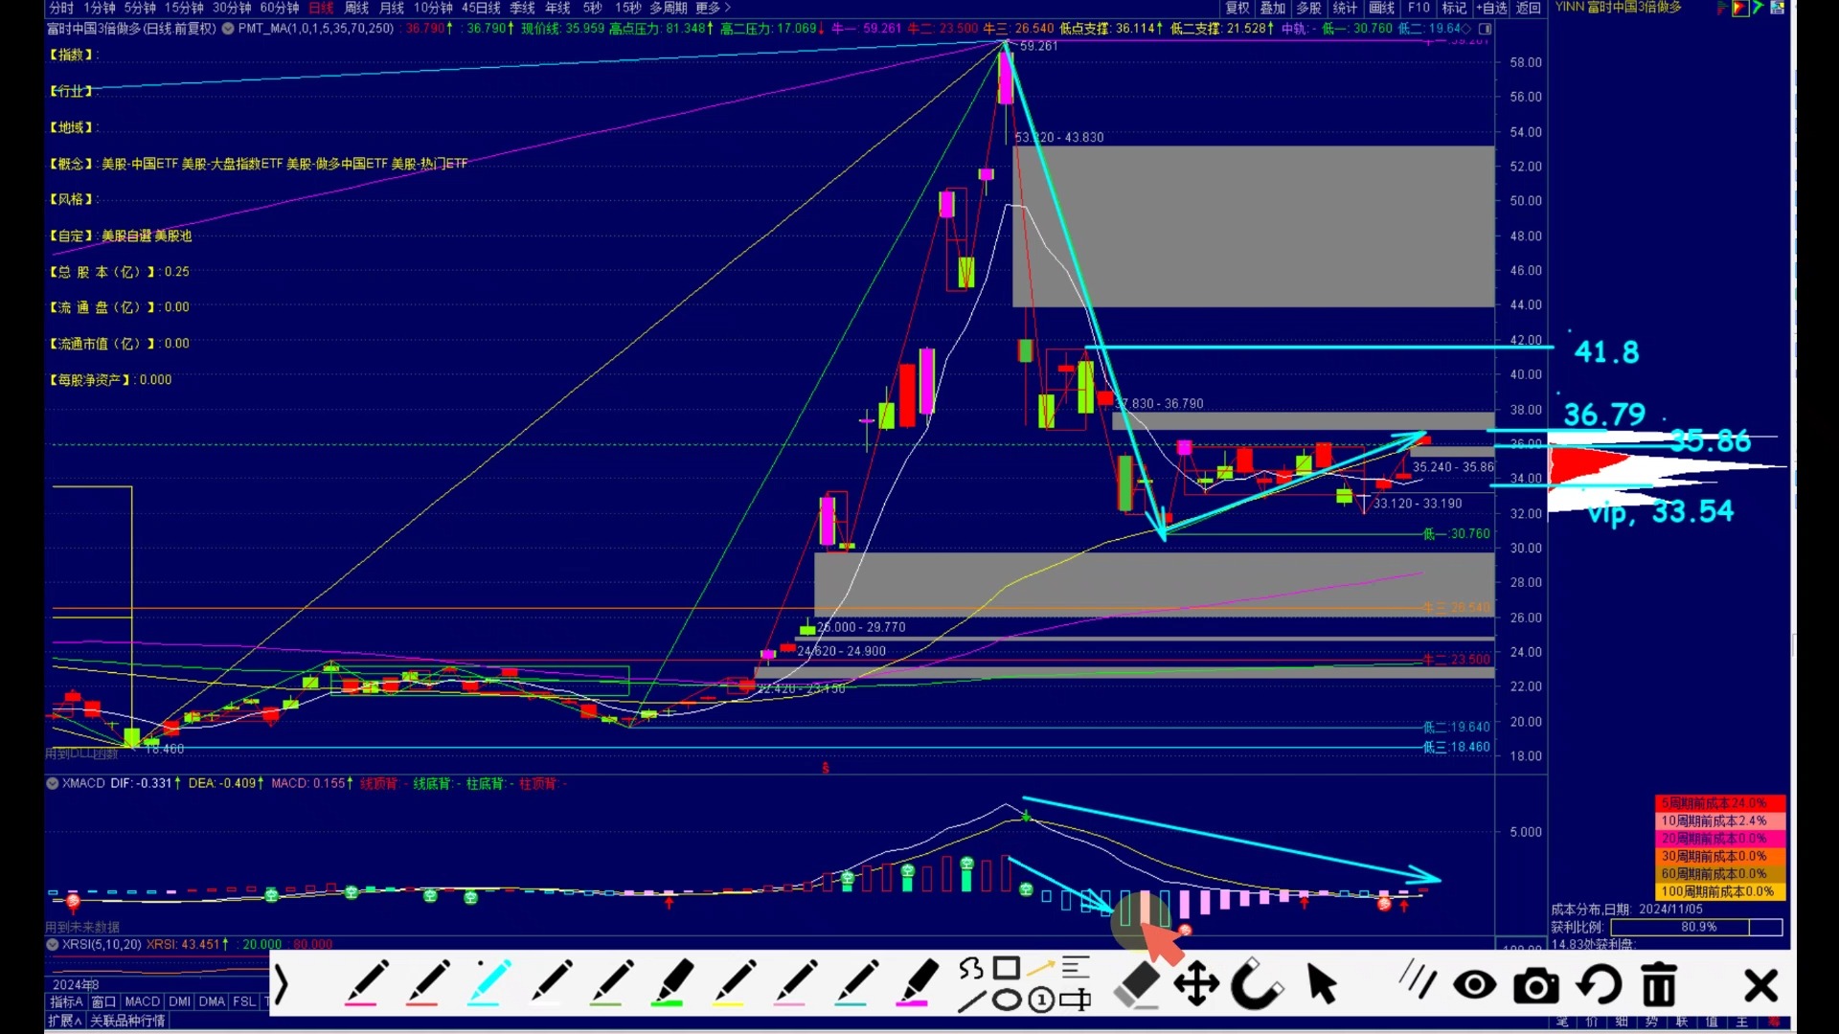1839x1034 pixels.
Task: Add stock via +自选 button
Action: [1492, 8]
